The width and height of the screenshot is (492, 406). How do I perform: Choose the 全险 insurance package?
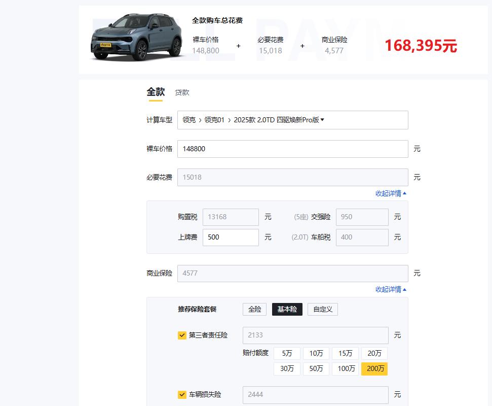pyautogui.click(x=254, y=309)
